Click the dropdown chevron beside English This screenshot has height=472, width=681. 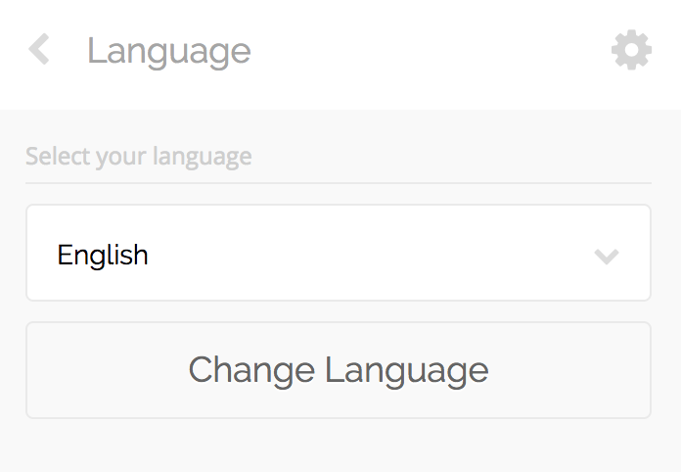(607, 256)
